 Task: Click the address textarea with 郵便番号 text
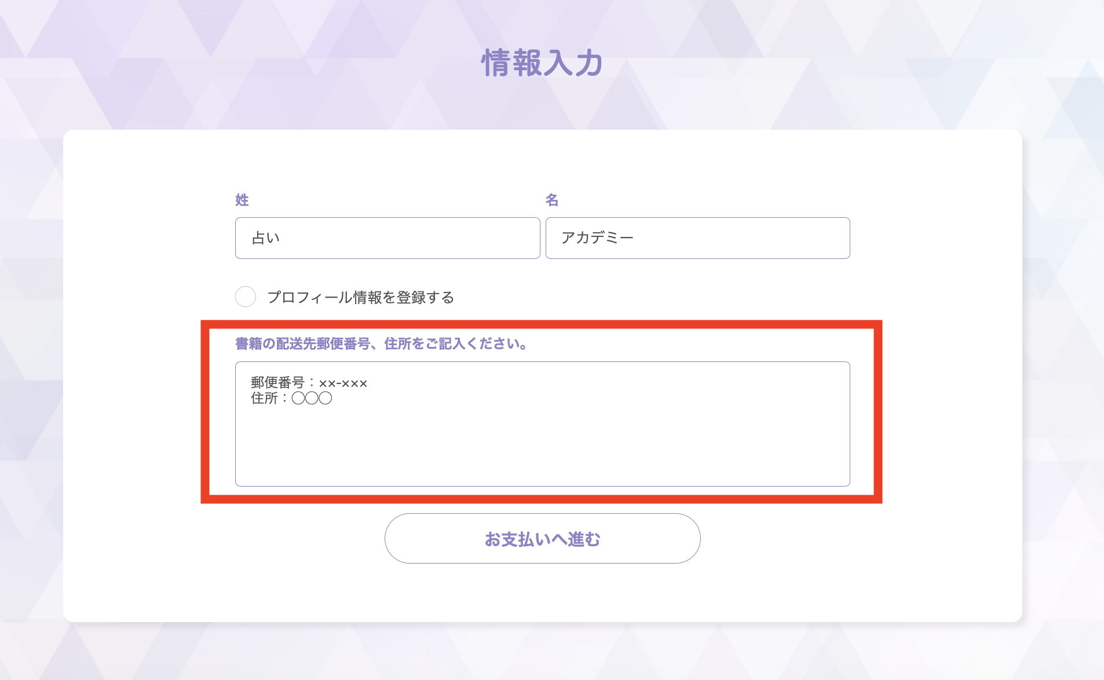point(543,424)
